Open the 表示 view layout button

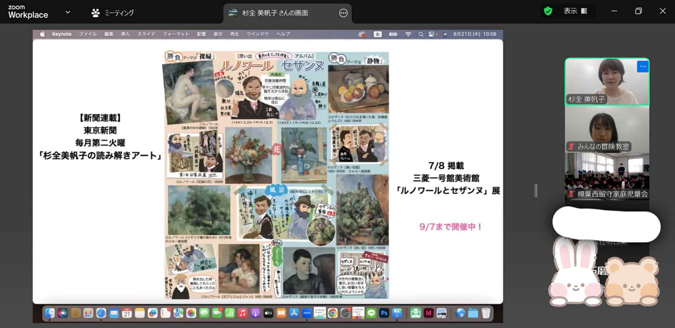[x=575, y=11]
